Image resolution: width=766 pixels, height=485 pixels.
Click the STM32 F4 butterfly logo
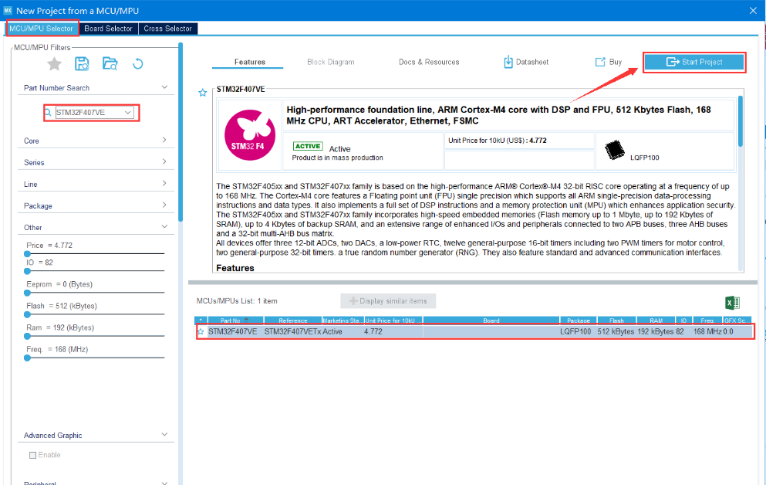[x=250, y=135]
